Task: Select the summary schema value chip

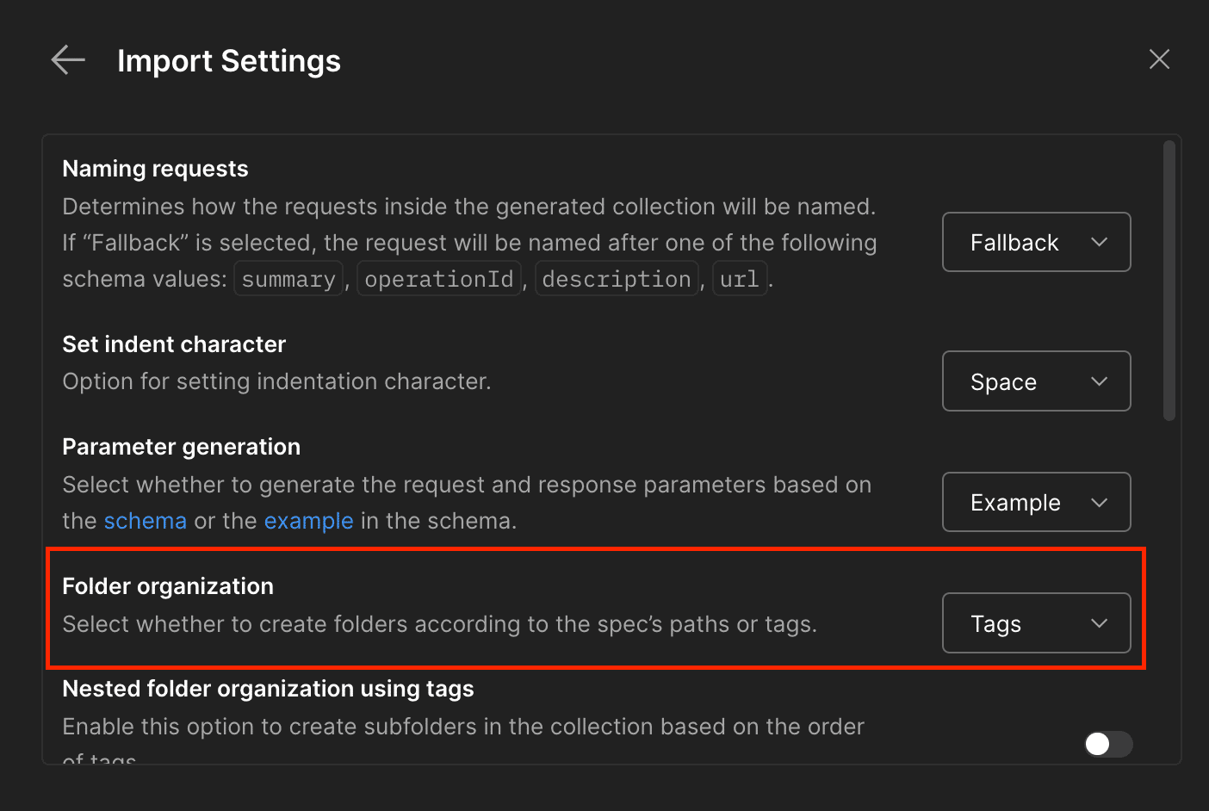Action: click(288, 278)
